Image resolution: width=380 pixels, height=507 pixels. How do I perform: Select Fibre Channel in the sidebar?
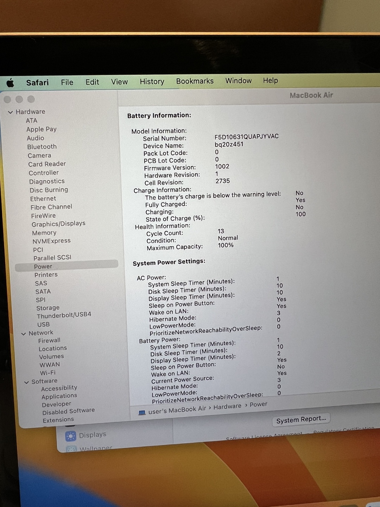(x=51, y=207)
